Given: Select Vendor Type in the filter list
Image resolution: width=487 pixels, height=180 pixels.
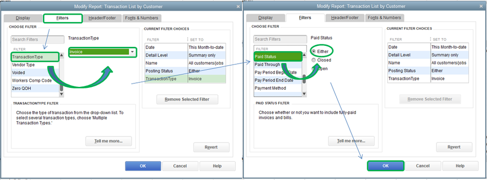Looking at the screenshot, I should tap(35, 65).
